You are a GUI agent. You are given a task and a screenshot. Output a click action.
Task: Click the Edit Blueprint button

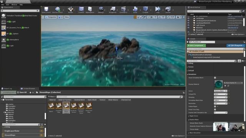point(236,46)
